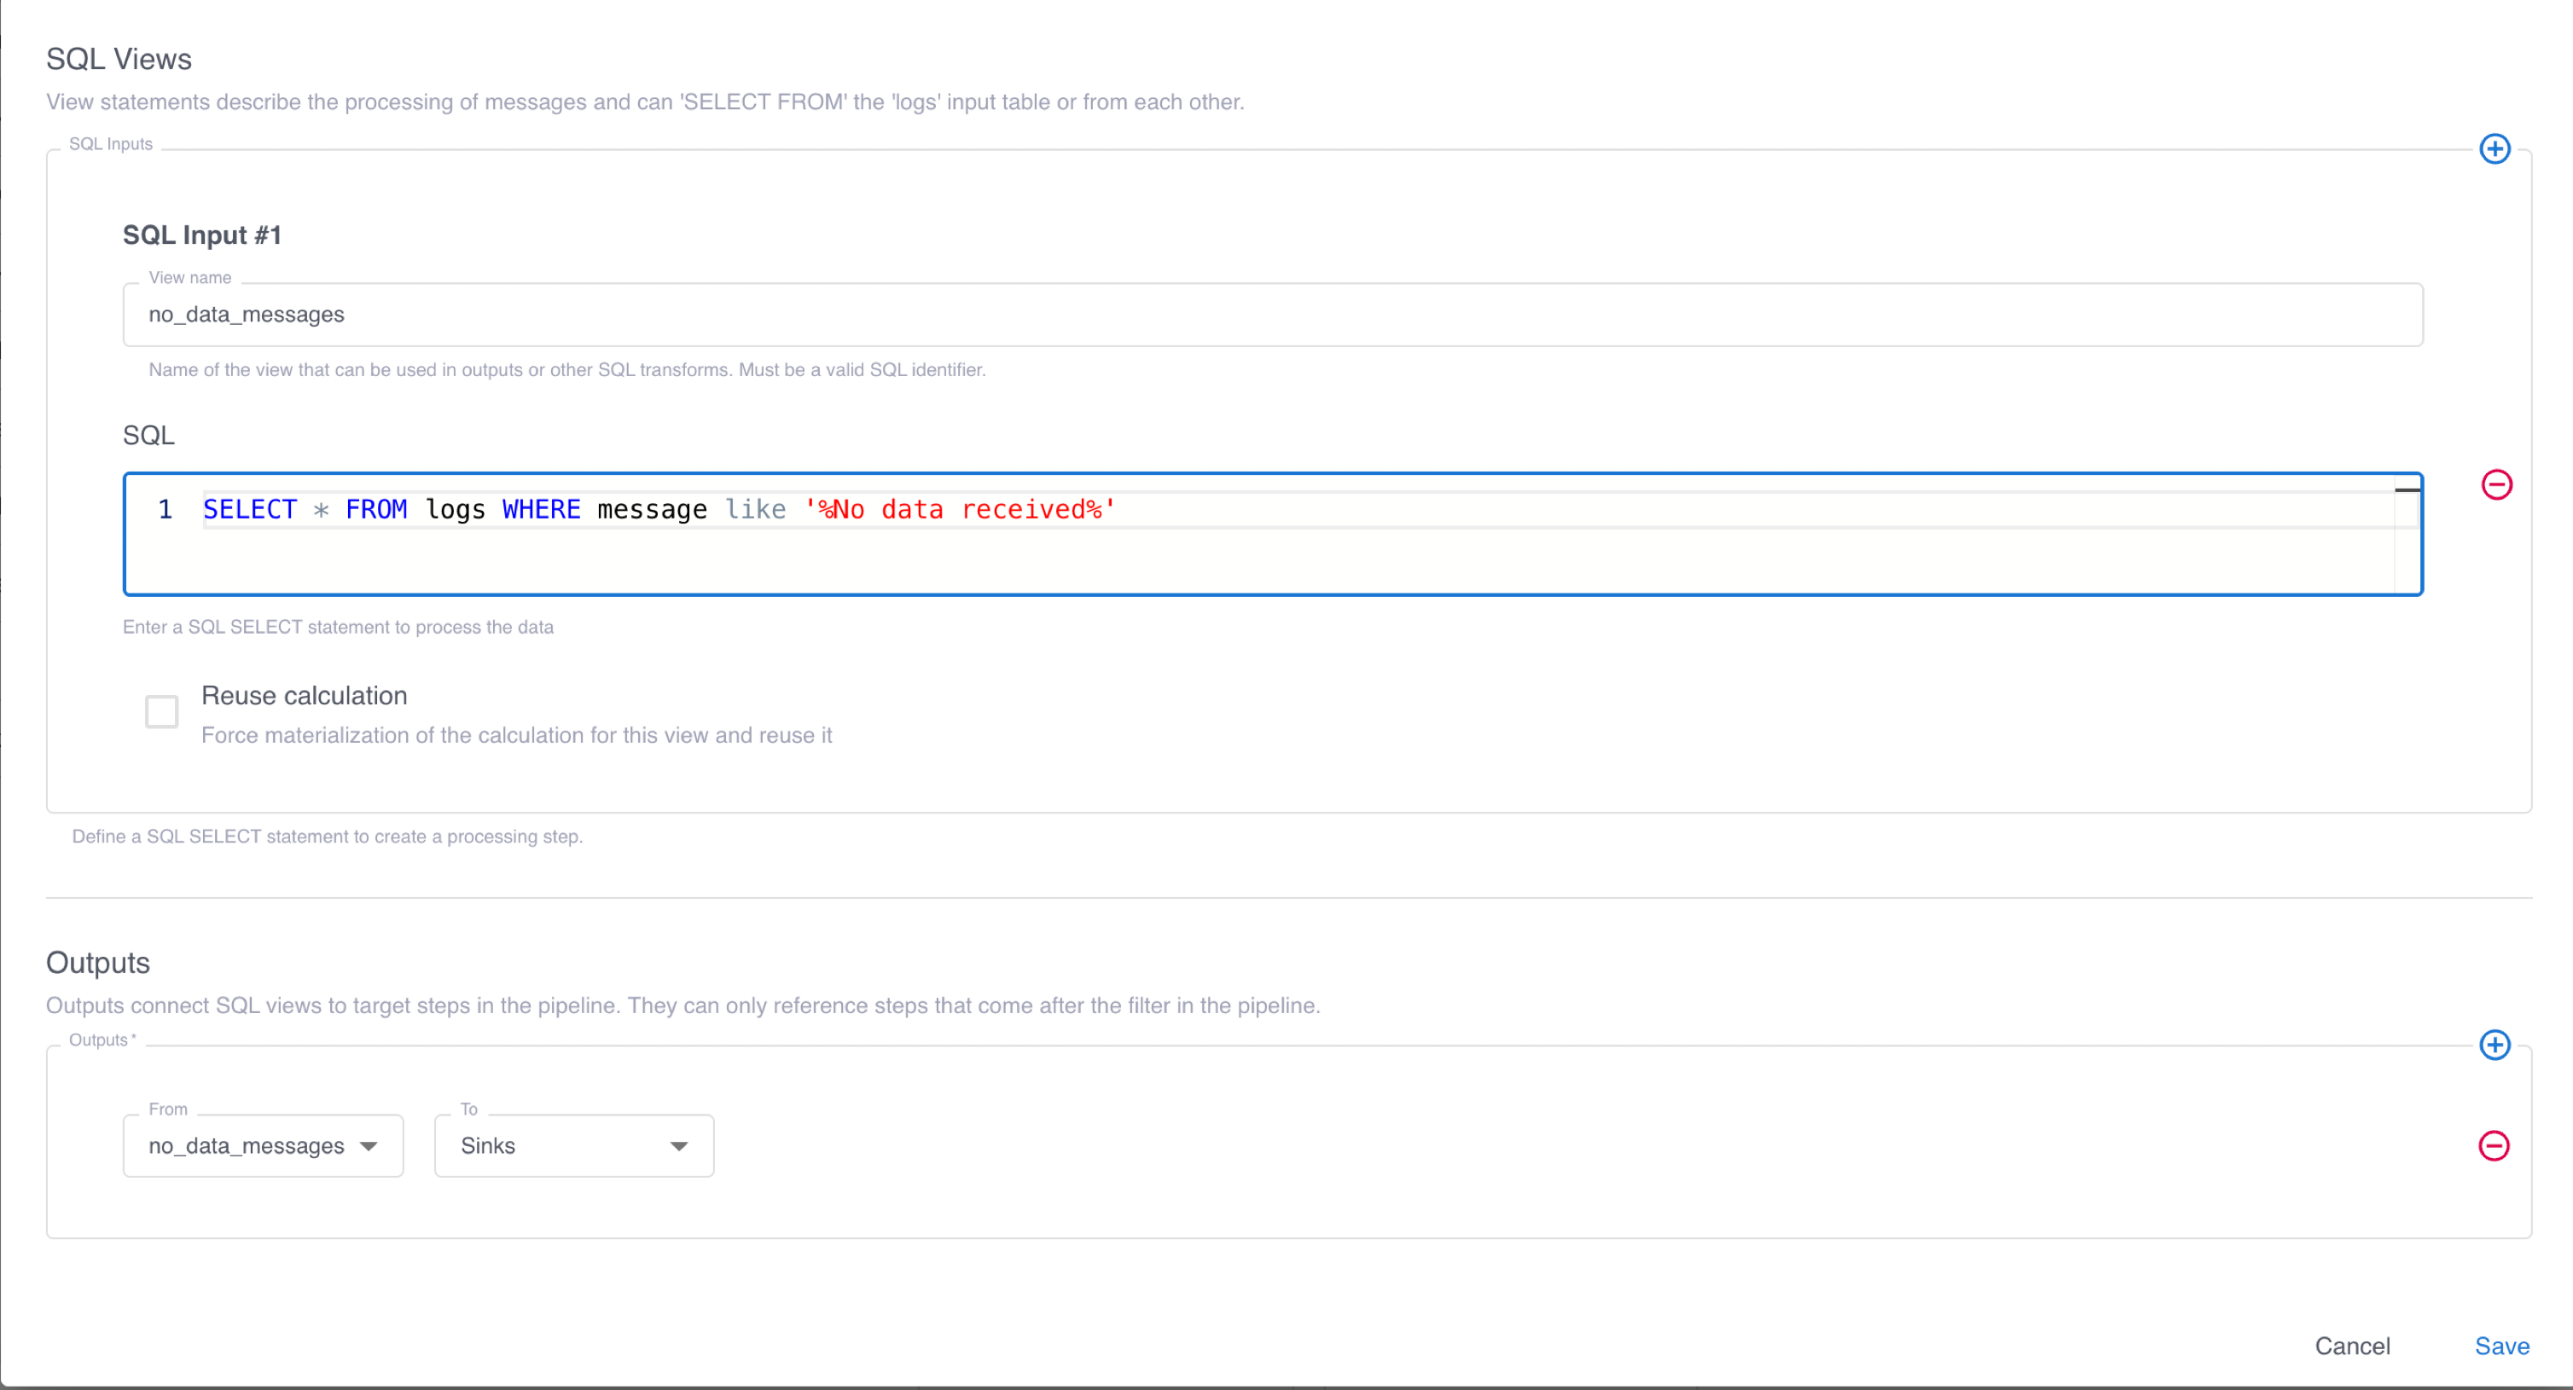Click the plus icon in Outputs section
This screenshot has width=2573, height=1390.
[2495, 1045]
